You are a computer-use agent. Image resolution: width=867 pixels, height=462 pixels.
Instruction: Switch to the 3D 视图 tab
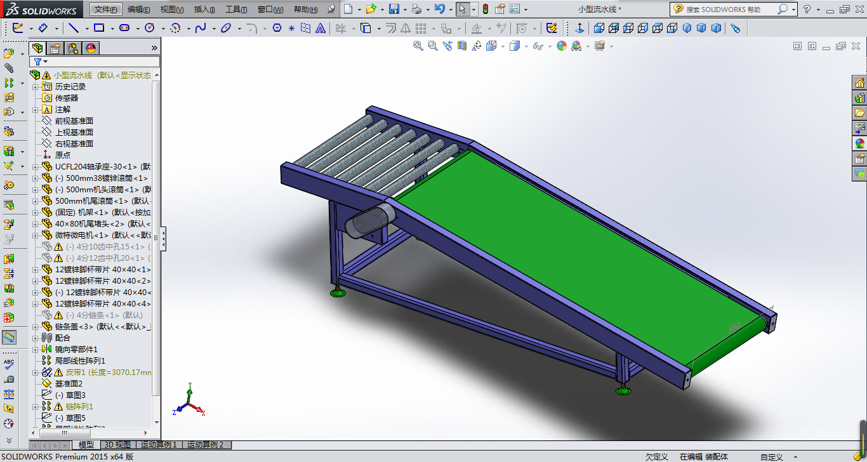[x=117, y=445]
